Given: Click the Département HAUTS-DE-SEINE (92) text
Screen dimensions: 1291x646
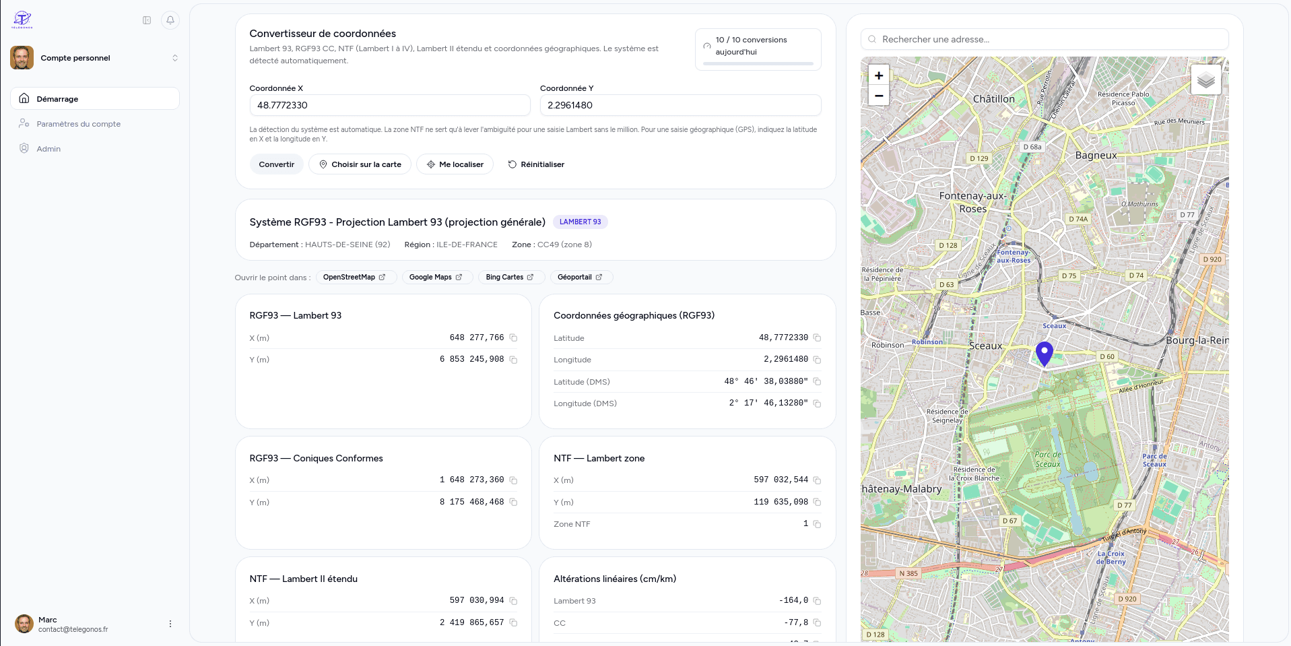Looking at the screenshot, I should 320,245.
